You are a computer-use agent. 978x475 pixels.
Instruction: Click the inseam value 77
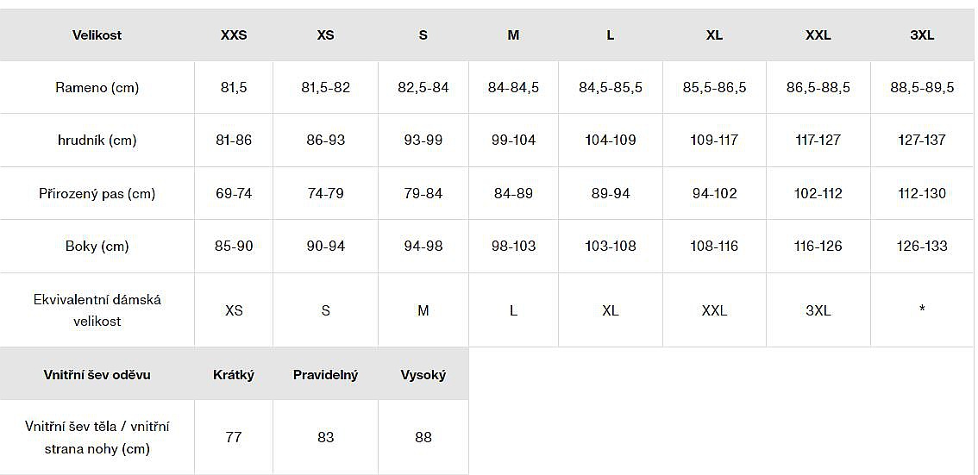tap(234, 437)
